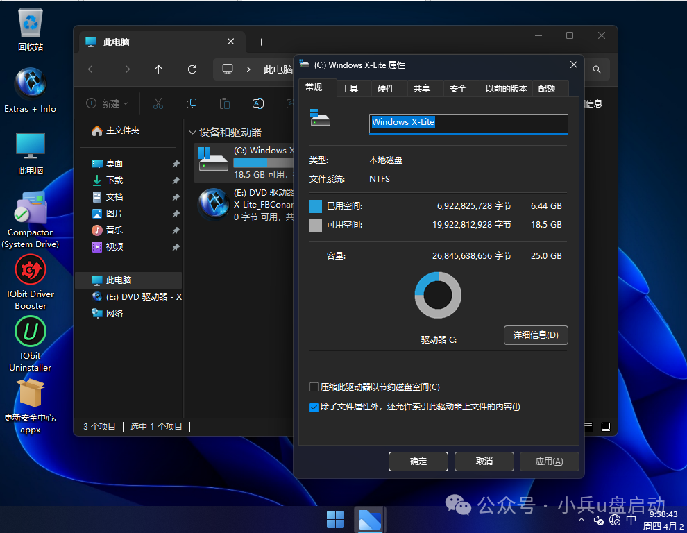
Task: Click the Copy icon in Explorer toolbar
Action: [192, 103]
